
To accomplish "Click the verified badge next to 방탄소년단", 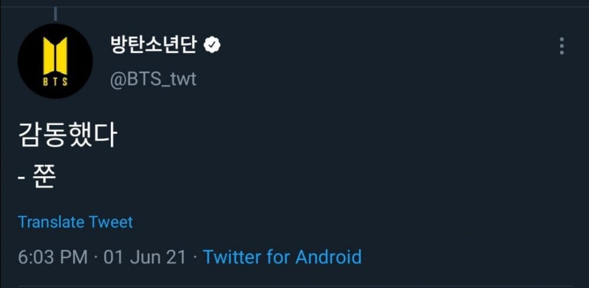I will coord(212,45).
